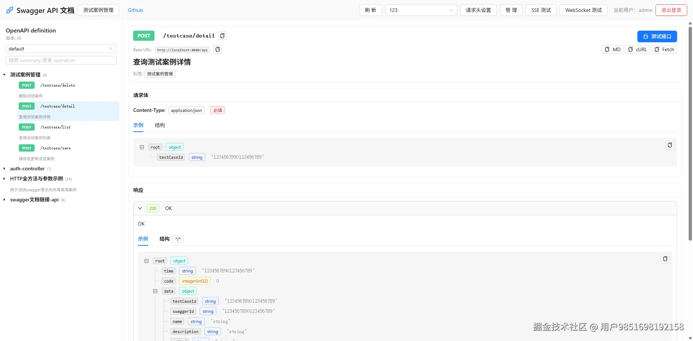Viewport: 693px width, 341px height.
Task: Click the Swagger API 文档 logo
Action: 40,10
